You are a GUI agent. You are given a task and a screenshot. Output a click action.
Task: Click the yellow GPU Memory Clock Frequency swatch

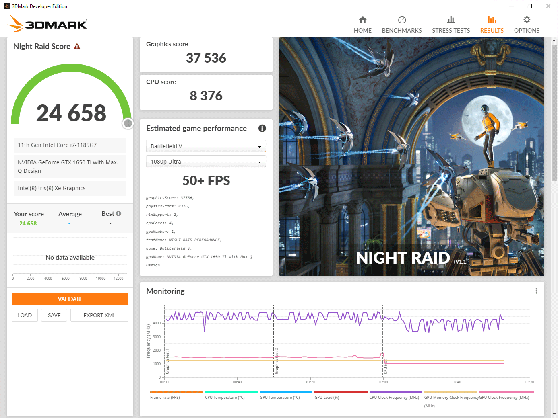451,392
